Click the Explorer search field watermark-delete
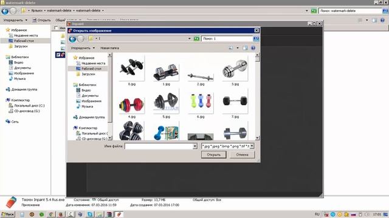389x218 pixels. tap(350, 11)
